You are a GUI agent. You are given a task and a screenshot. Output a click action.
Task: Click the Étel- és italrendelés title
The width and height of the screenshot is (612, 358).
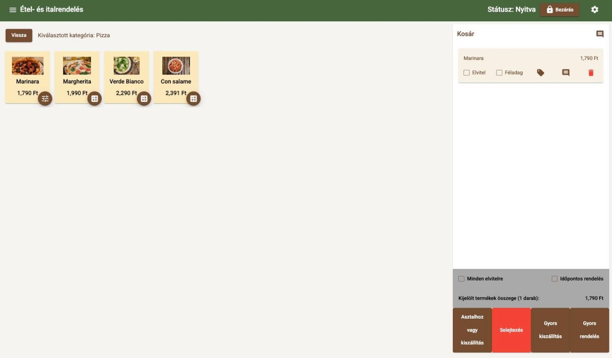pyautogui.click(x=52, y=9)
